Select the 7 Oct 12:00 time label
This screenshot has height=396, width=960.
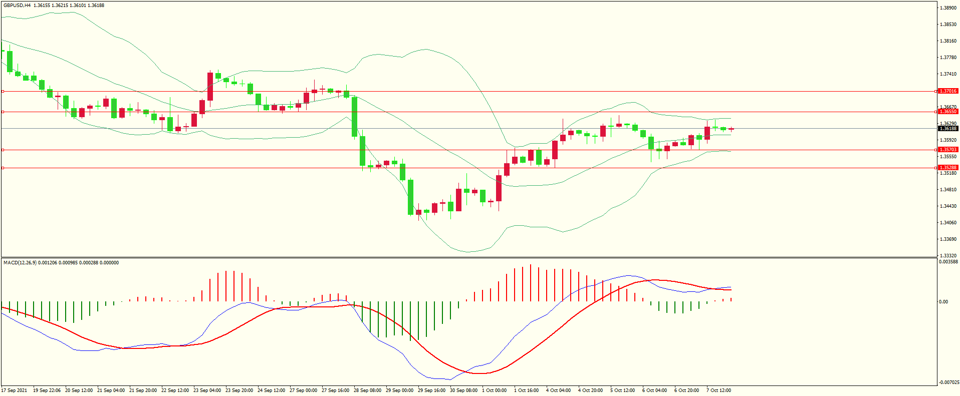tap(718, 390)
